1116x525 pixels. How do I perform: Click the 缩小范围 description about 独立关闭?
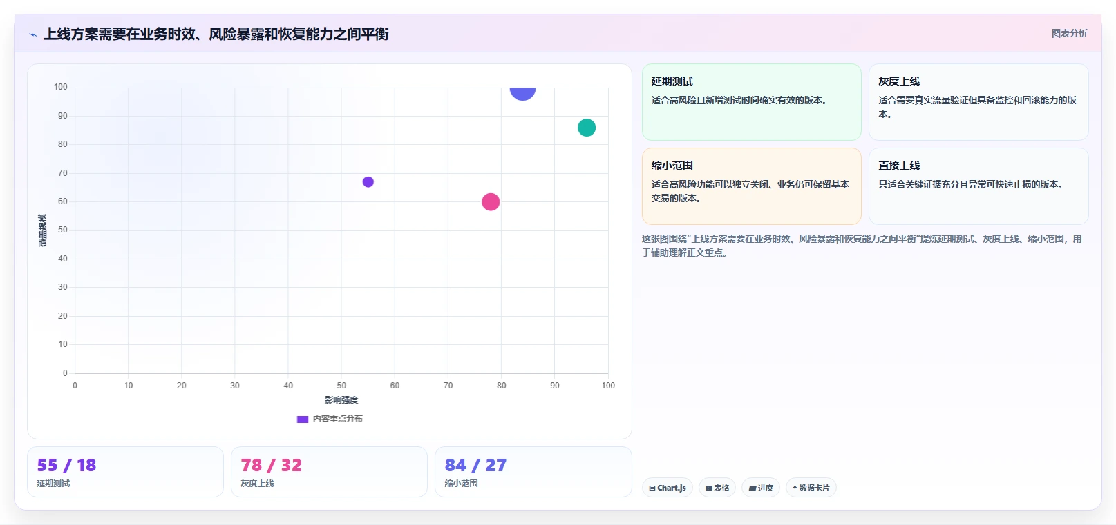750,191
